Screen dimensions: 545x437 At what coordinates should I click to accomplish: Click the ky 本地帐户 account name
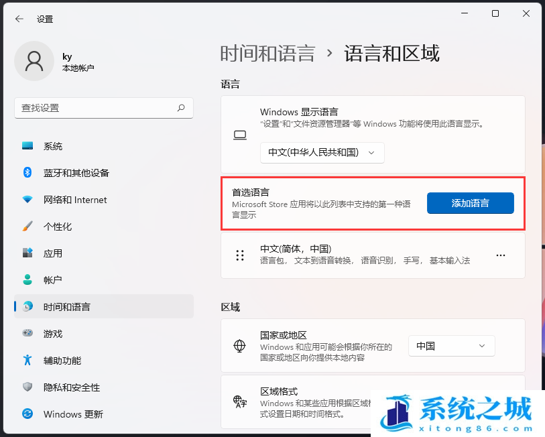coord(78,62)
